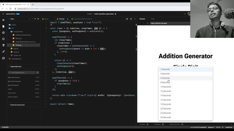Open the configuration gear sidebar icon
The image size is (234, 131).
(x=3, y=39)
